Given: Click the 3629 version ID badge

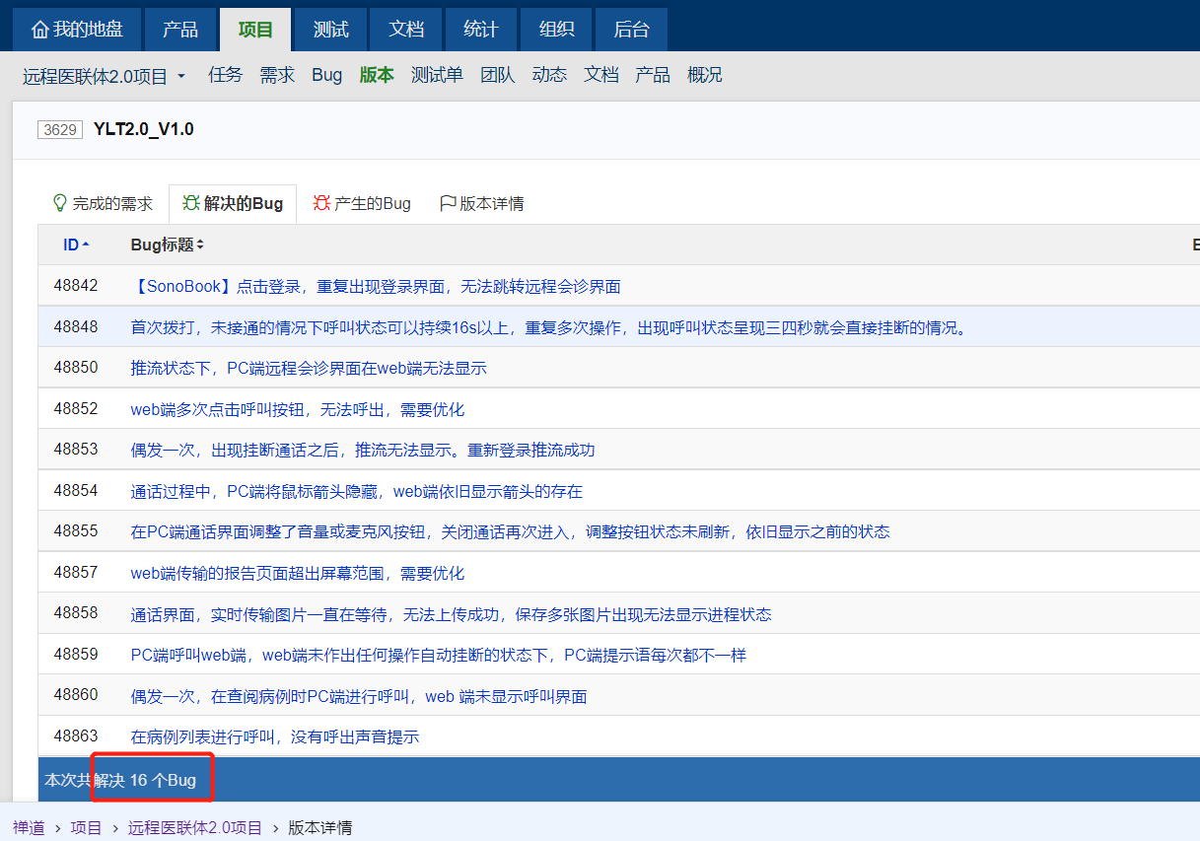Looking at the screenshot, I should click(x=61, y=129).
